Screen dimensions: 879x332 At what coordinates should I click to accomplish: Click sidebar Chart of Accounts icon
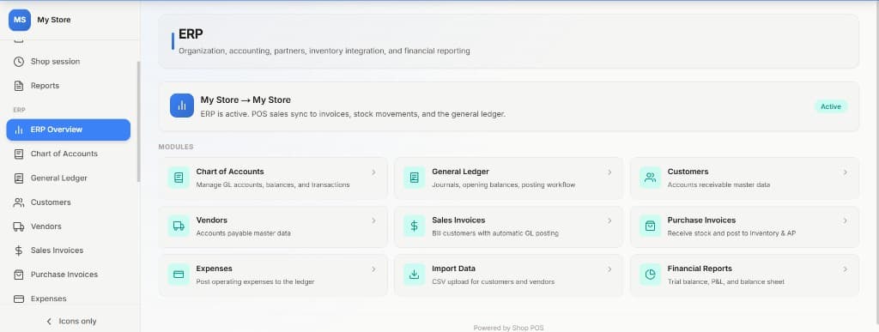[x=19, y=154]
